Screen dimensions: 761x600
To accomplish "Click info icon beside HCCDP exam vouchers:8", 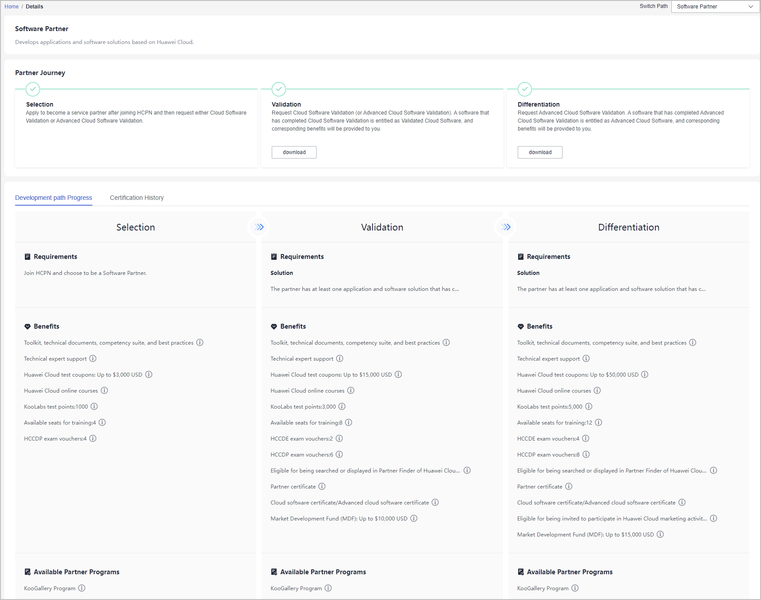I will [586, 454].
